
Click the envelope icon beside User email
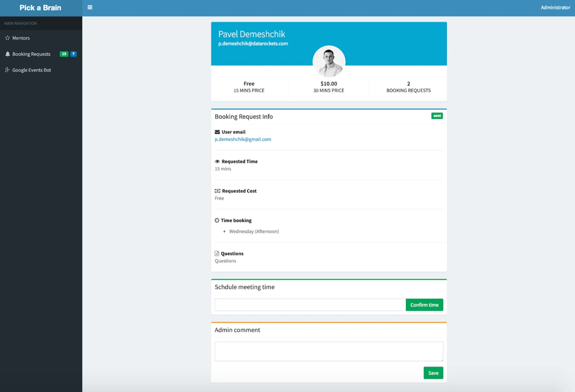tap(217, 132)
